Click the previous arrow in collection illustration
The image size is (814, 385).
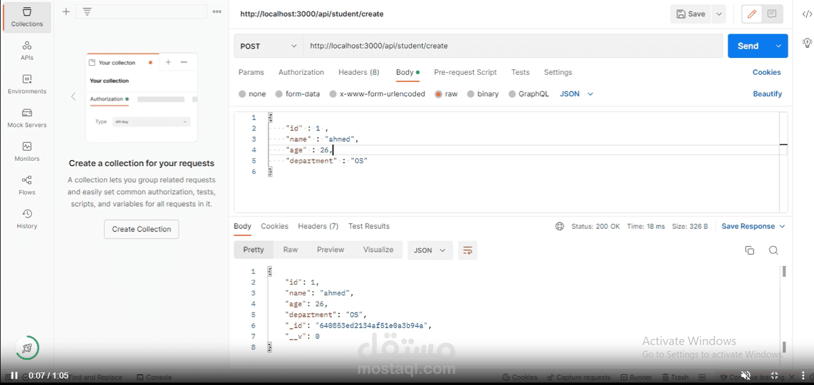[x=74, y=96]
